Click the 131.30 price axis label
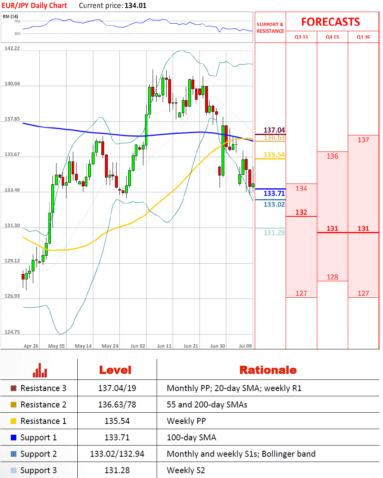383x478 pixels. coord(12,226)
